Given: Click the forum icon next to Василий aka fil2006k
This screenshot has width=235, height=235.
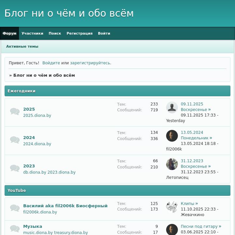Looking at the screenshot, I should (x=15, y=208).
